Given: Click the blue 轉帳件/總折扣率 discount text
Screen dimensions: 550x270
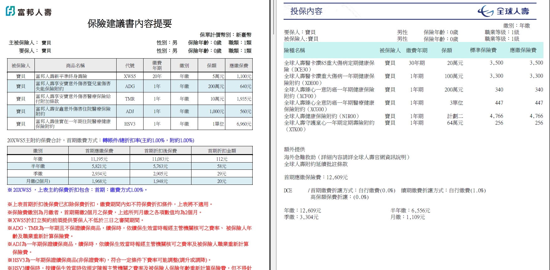Looking at the screenshot, I should pyautogui.click(x=148, y=140).
